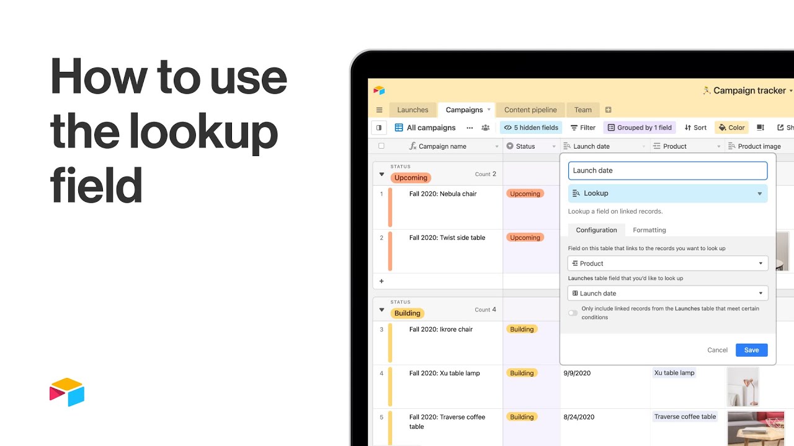
Task: Open the 5 hidden fields menu
Action: pyautogui.click(x=531, y=128)
